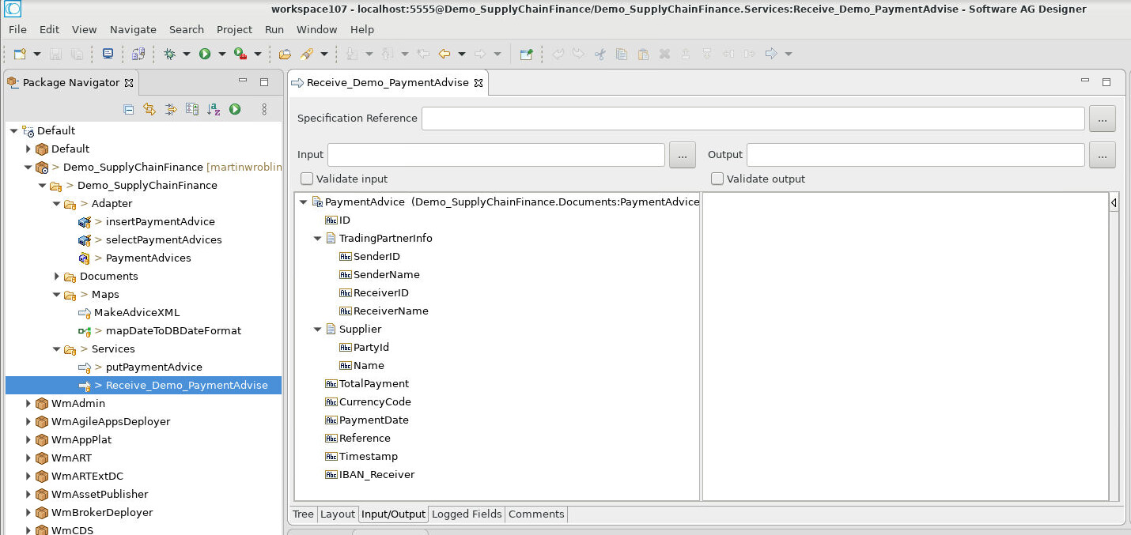Click the Save icon in the main toolbar

click(55, 54)
